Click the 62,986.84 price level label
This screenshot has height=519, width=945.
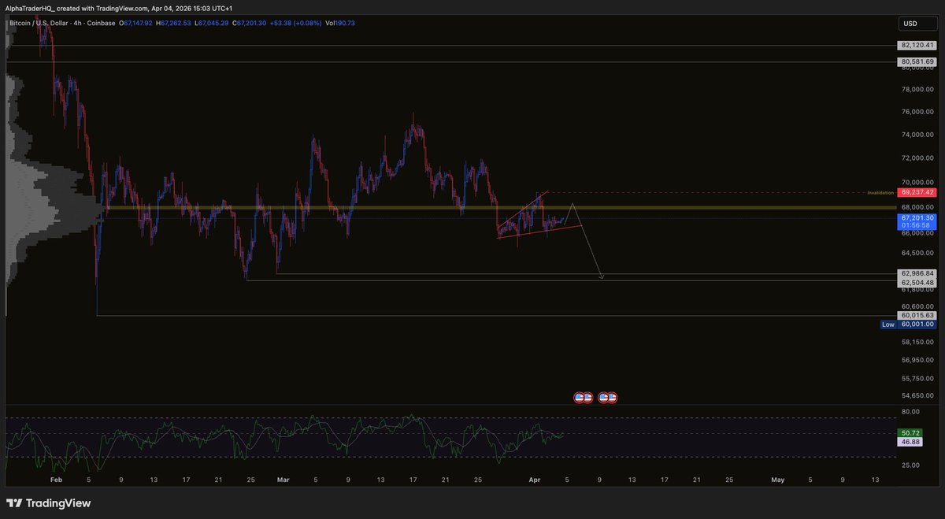916,272
